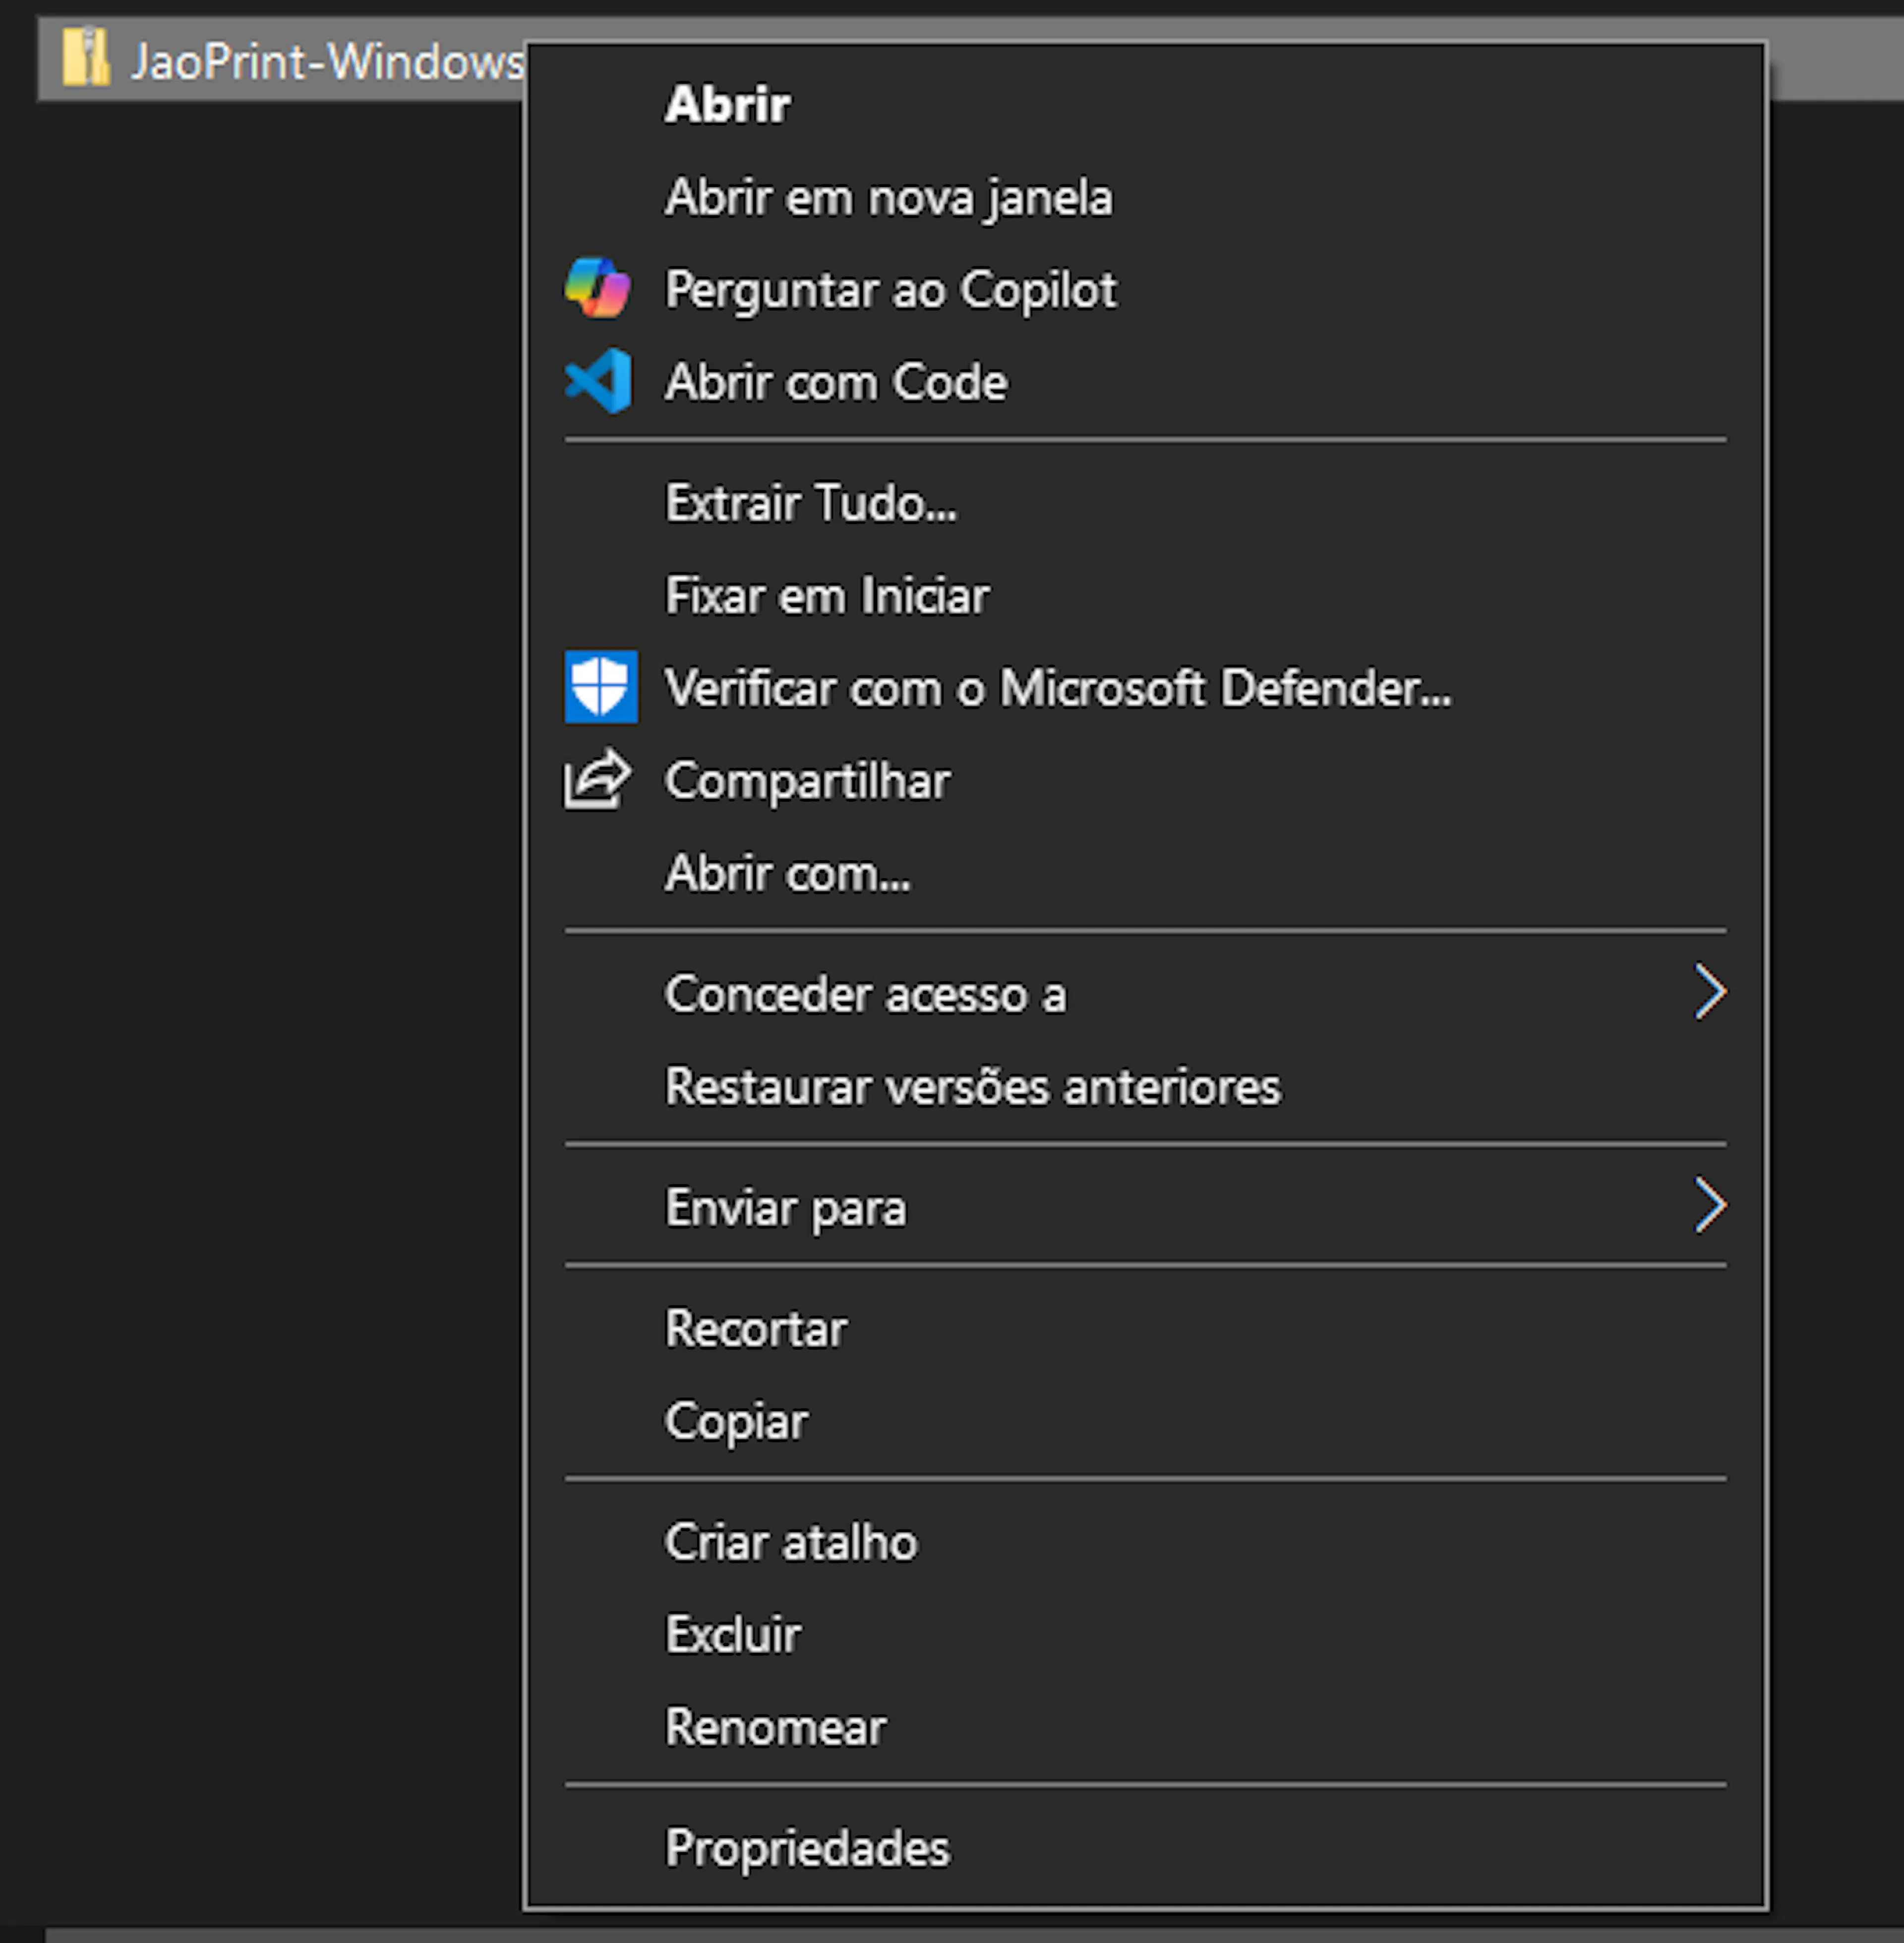Open Conceder acesso a entry
The image size is (1904, 1943).
tap(1145, 994)
